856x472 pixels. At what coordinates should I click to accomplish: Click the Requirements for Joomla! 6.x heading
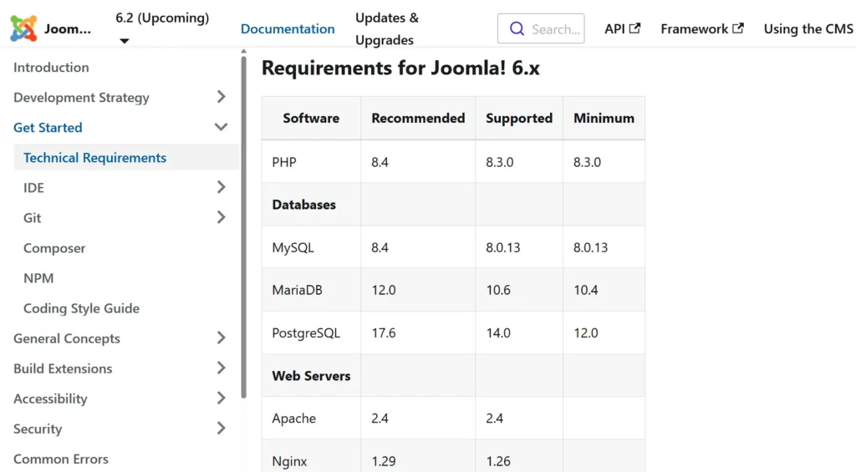[x=400, y=68]
